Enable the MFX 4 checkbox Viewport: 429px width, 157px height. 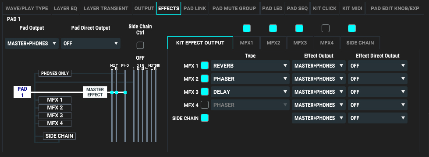205,105
